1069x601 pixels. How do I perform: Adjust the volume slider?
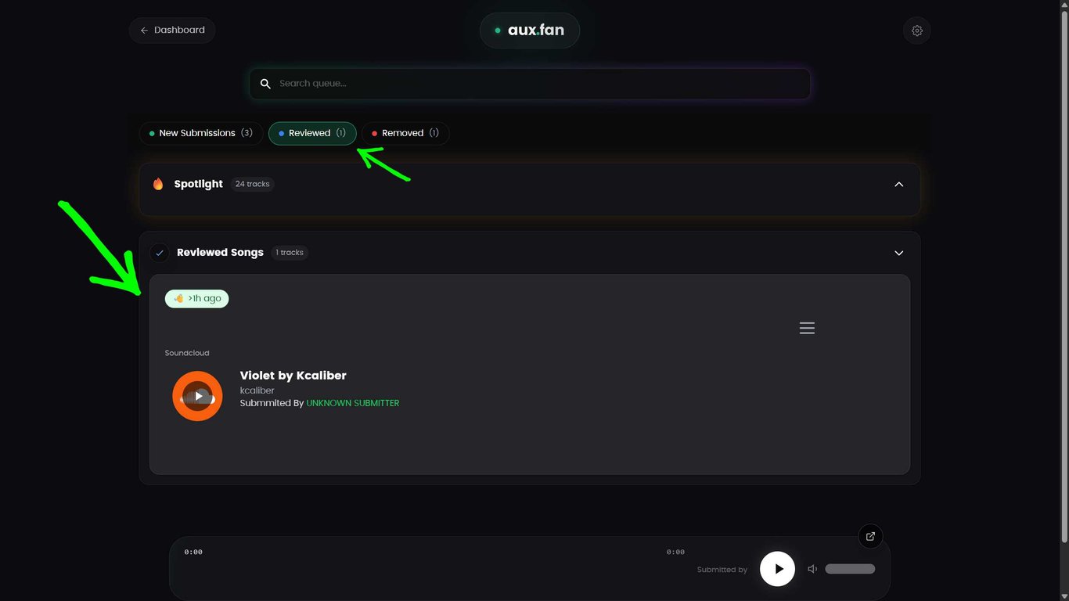coord(850,569)
